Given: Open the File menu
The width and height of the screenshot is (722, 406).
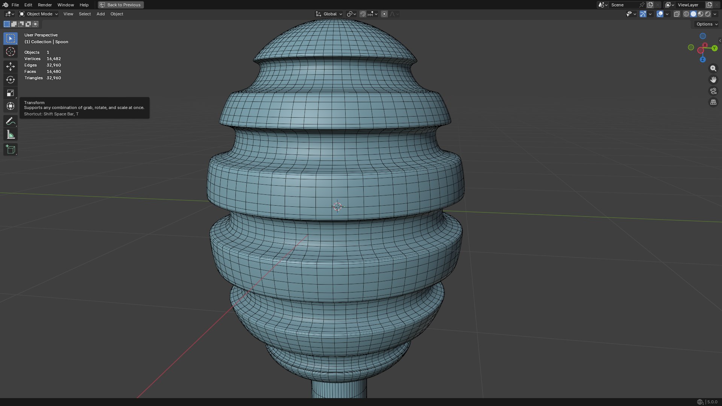Looking at the screenshot, I should (15, 5).
